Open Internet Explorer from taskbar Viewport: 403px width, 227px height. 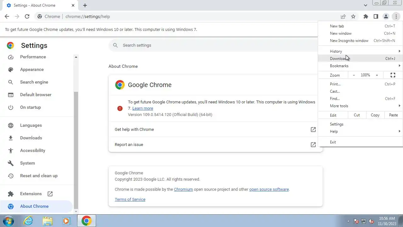(x=28, y=221)
